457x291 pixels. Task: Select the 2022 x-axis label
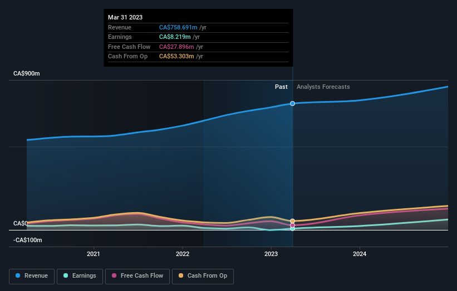[x=183, y=254]
